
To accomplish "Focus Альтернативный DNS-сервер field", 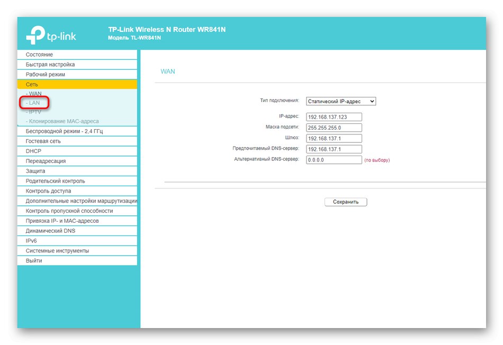I will point(334,160).
